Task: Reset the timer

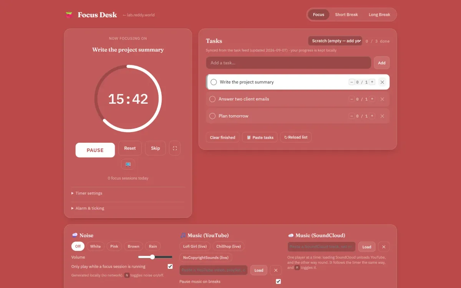Action: point(130,148)
